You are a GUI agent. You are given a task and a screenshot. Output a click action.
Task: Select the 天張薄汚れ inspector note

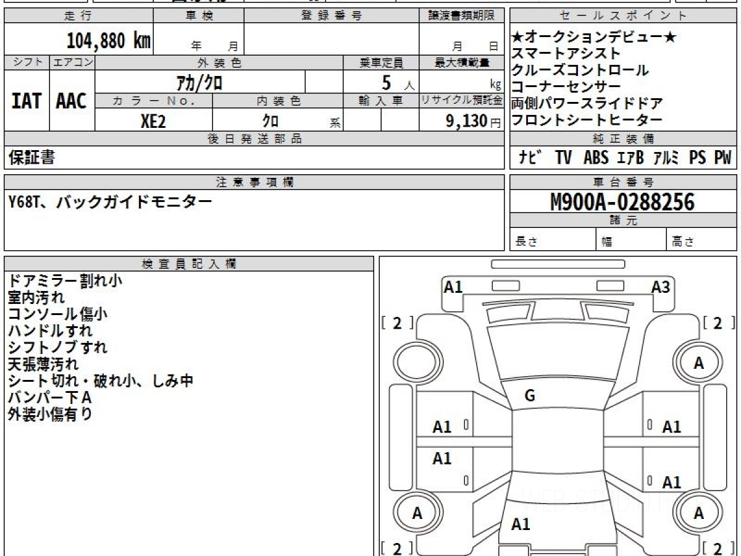tap(43, 364)
